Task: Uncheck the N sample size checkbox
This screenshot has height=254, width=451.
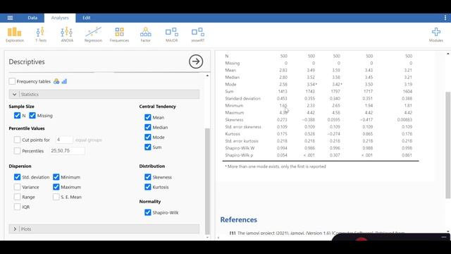Action: [x=17, y=116]
